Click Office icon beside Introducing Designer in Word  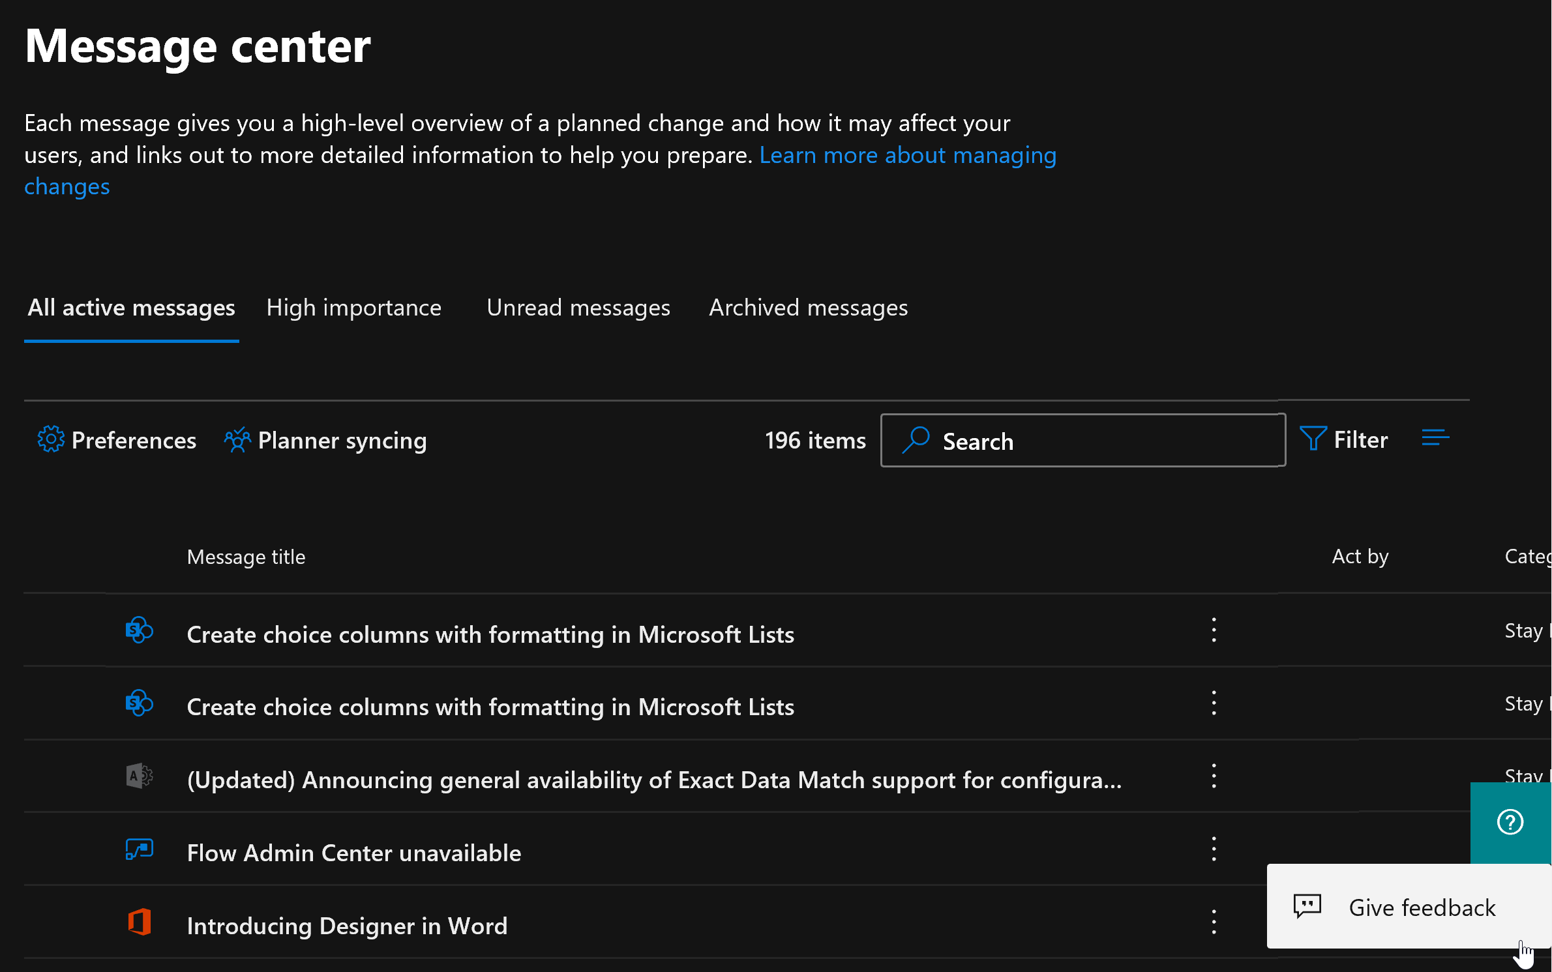(139, 922)
